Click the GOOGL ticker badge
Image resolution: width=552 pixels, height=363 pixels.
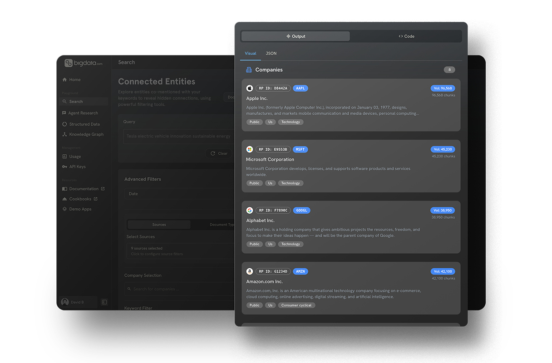point(301,211)
